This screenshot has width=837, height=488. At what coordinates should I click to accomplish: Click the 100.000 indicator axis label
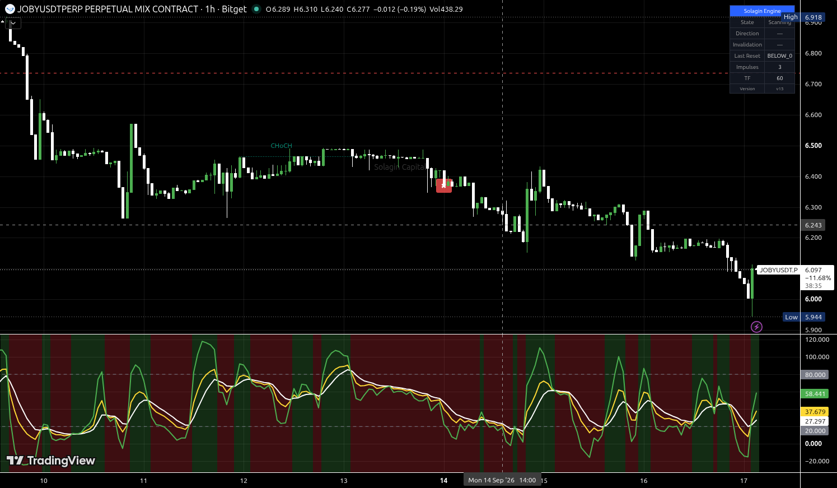(817, 357)
